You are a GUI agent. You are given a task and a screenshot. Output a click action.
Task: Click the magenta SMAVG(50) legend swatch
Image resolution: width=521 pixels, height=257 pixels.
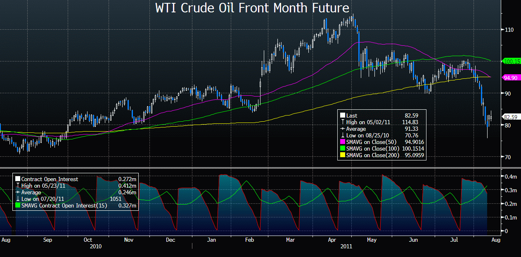point(342,142)
